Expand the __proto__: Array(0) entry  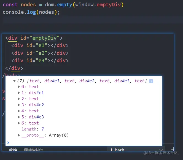coord(19,135)
